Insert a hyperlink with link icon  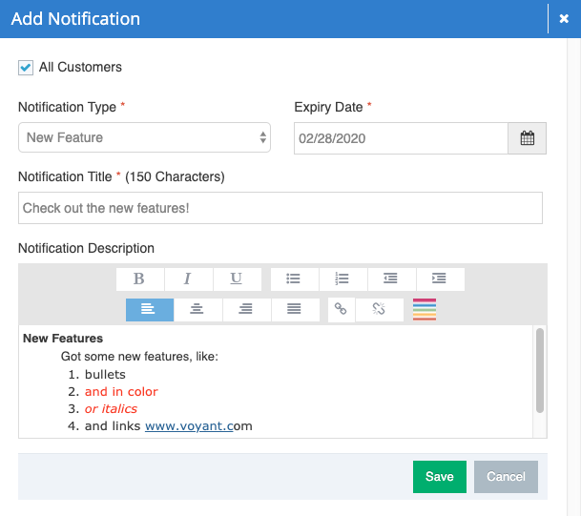(341, 309)
